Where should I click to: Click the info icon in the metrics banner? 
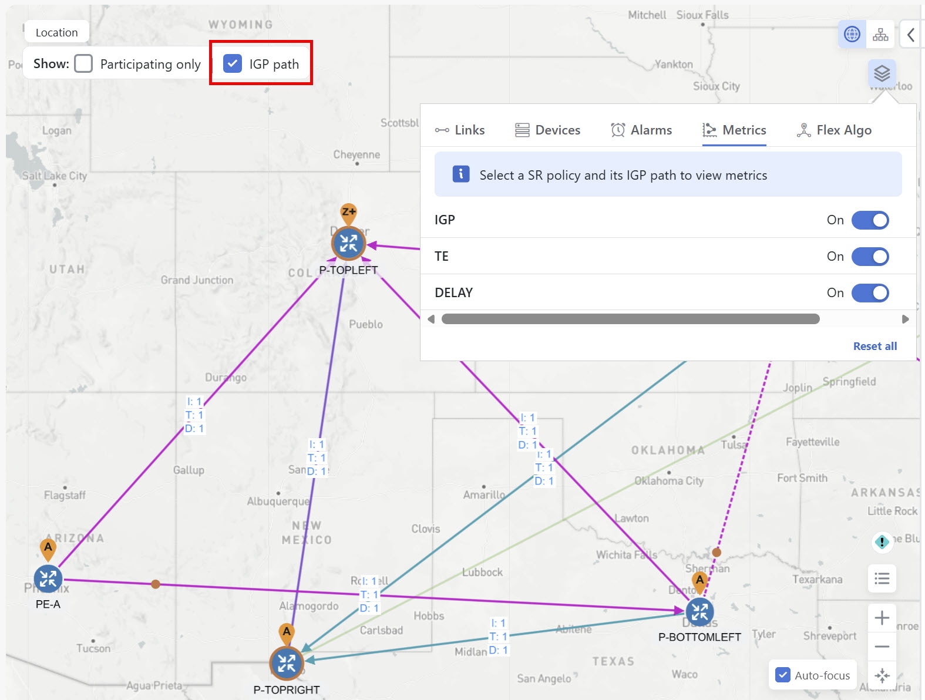pos(461,174)
